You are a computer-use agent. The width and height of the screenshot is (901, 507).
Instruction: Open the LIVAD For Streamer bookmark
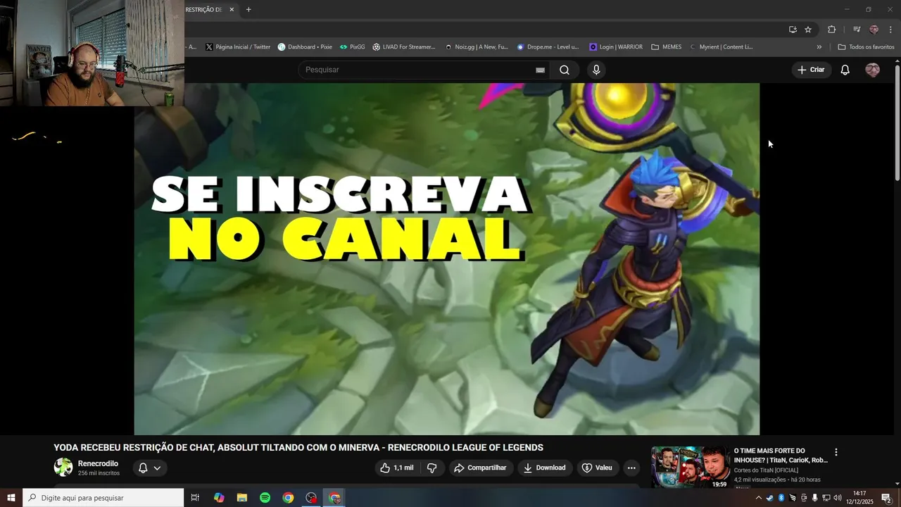[x=404, y=47]
